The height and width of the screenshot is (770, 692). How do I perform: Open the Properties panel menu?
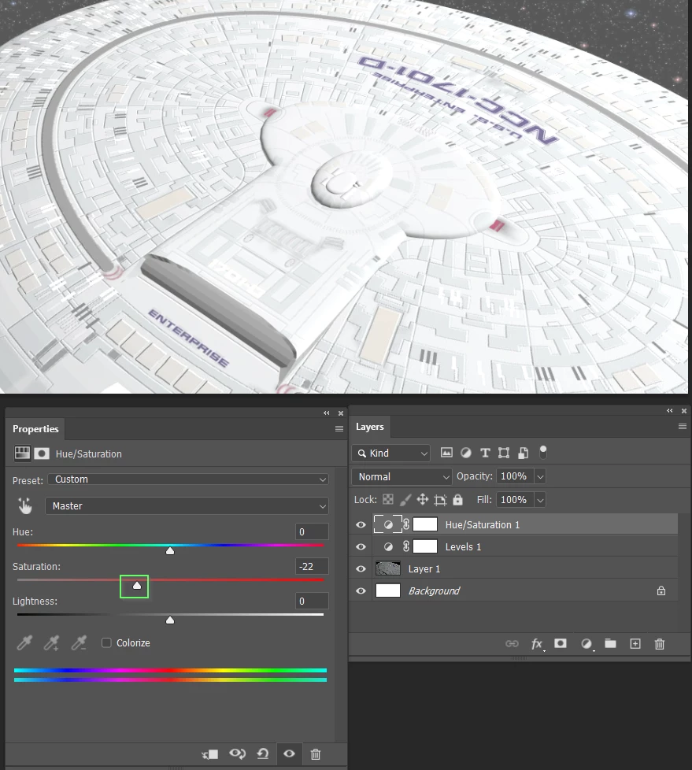coord(339,429)
